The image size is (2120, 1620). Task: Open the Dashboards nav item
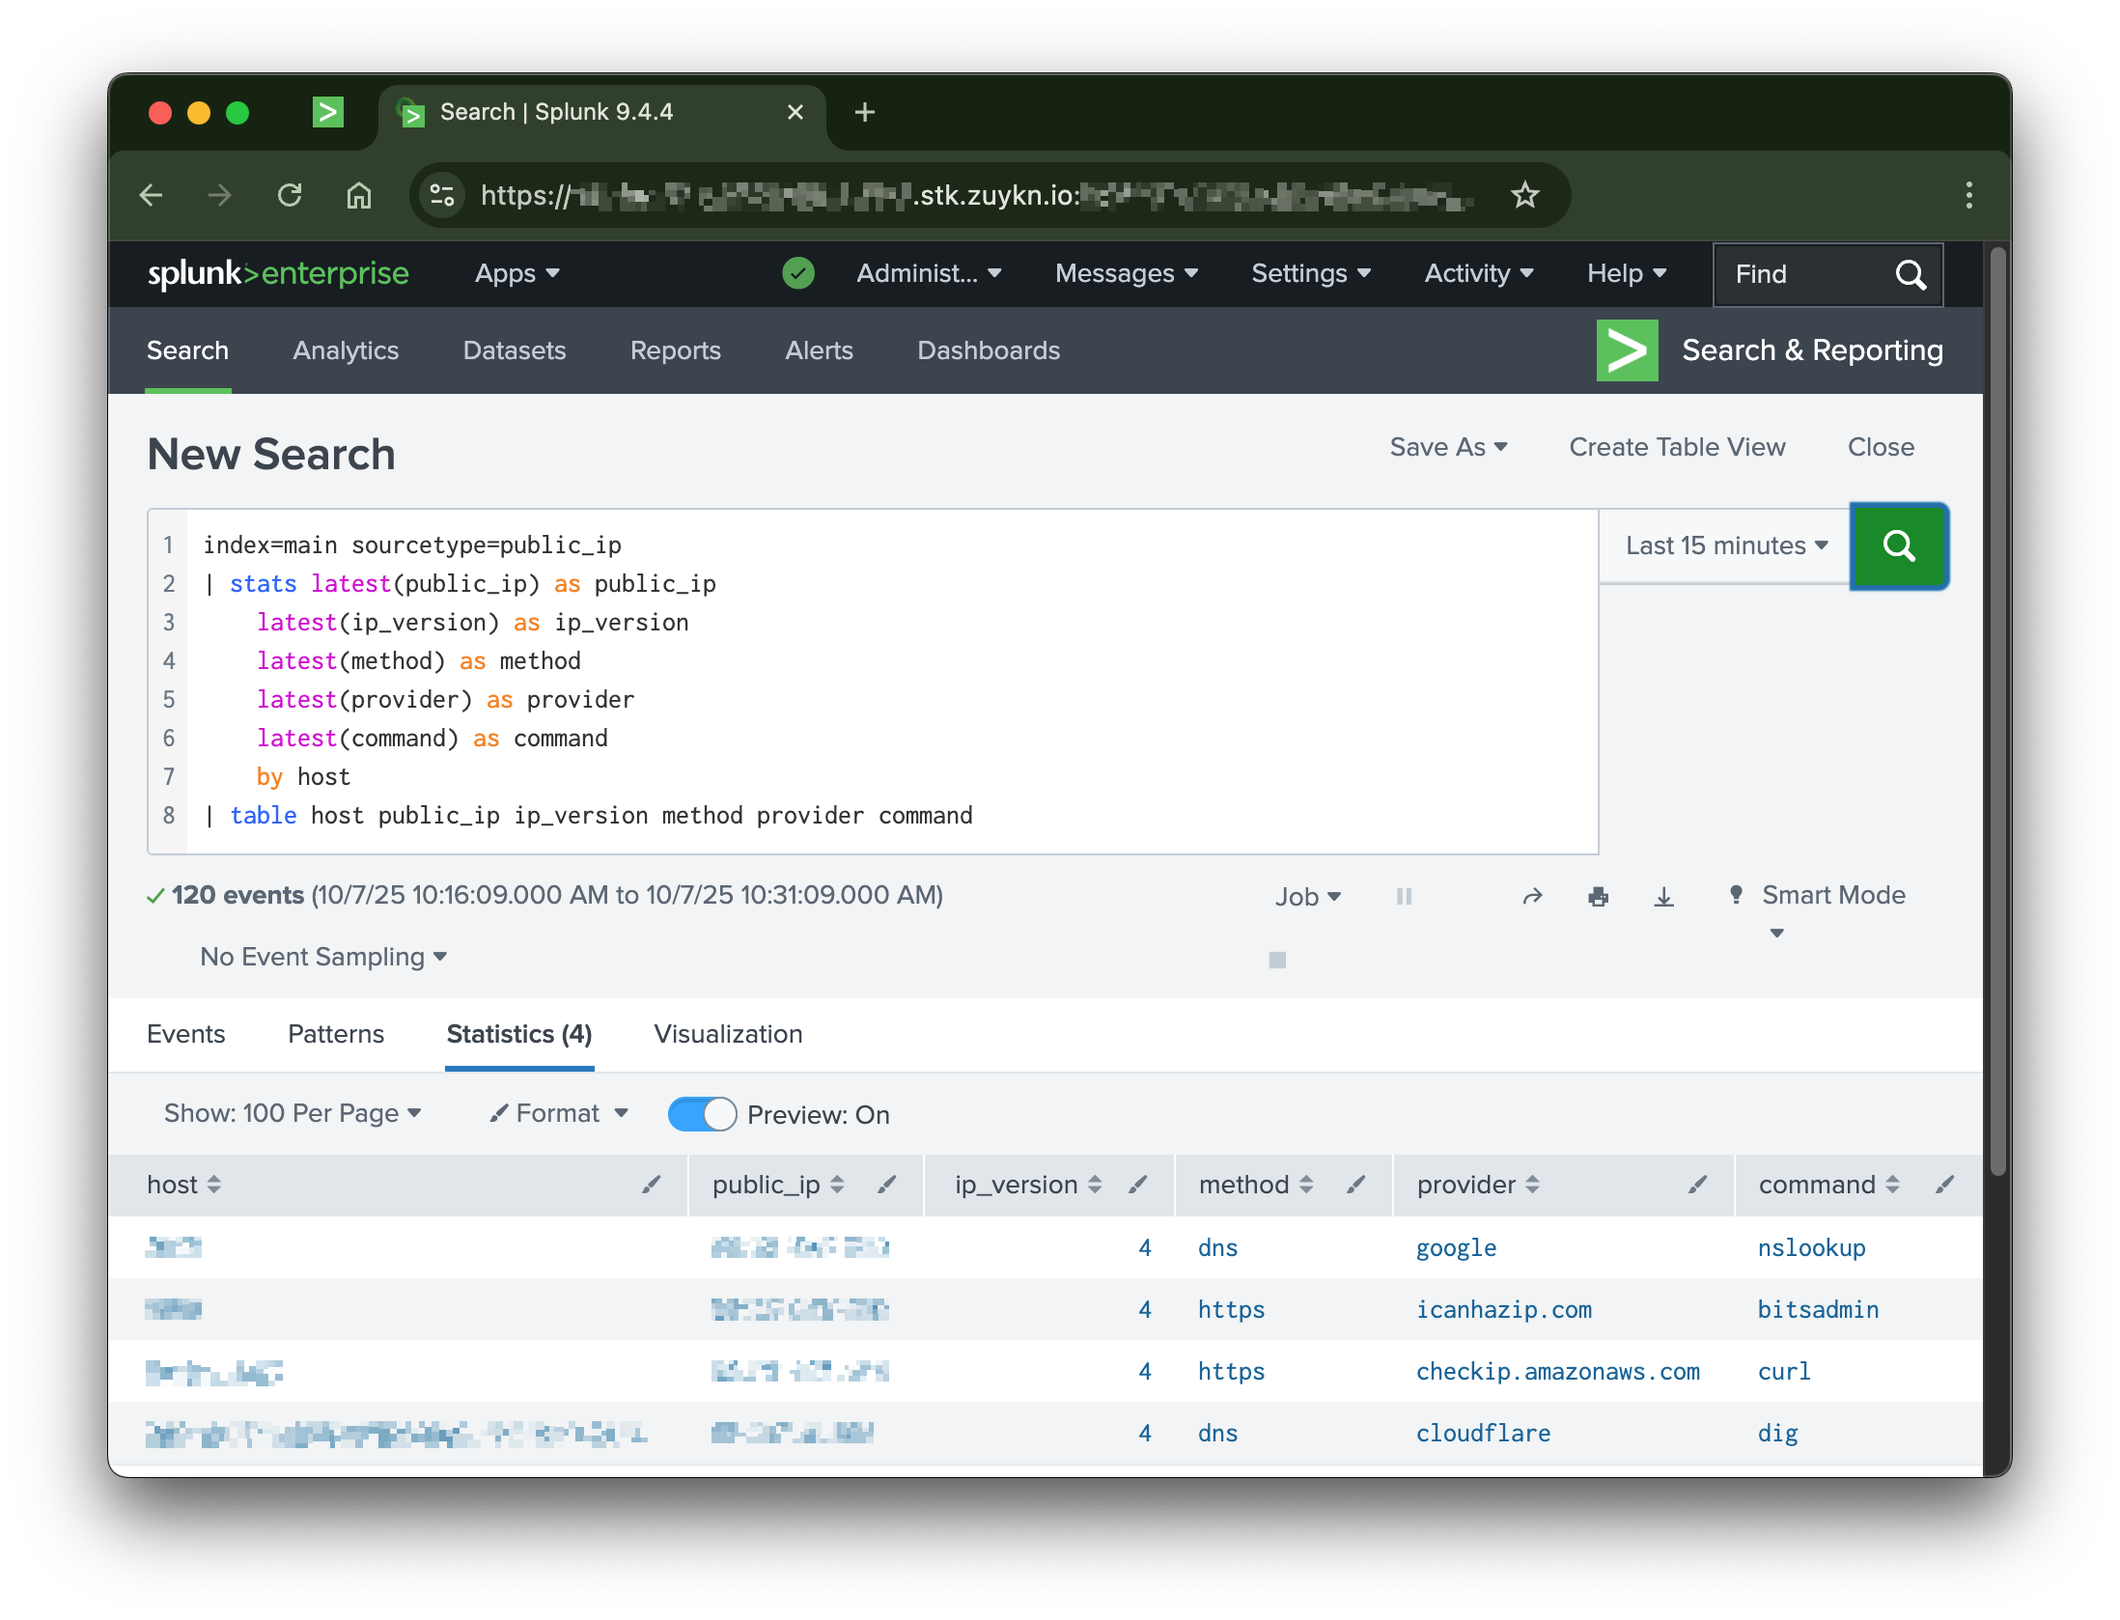click(x=988, y=350)
